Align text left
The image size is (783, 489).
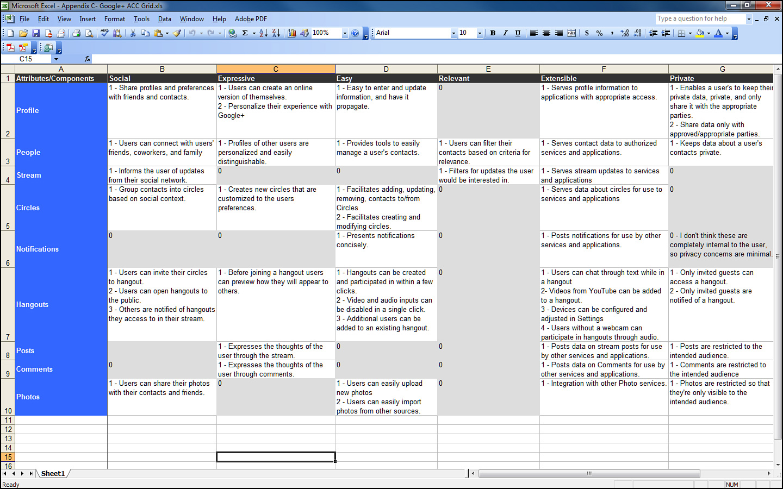point(534,33)
